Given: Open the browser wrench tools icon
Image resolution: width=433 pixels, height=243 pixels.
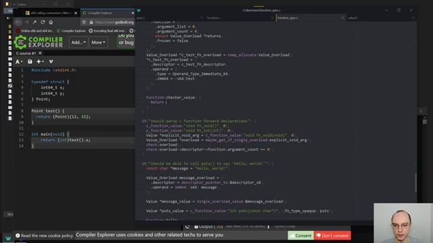Looking at the screenshot, I should pos(35,22).
